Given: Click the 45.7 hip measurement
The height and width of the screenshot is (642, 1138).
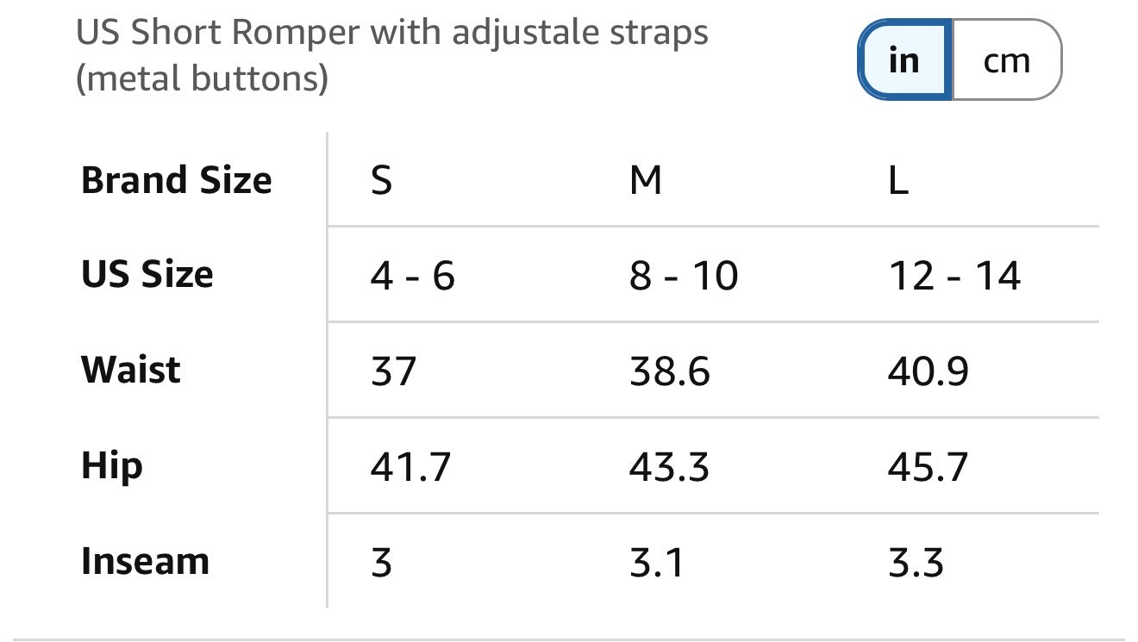Looking at the screenshot, I should coord(929,467).
